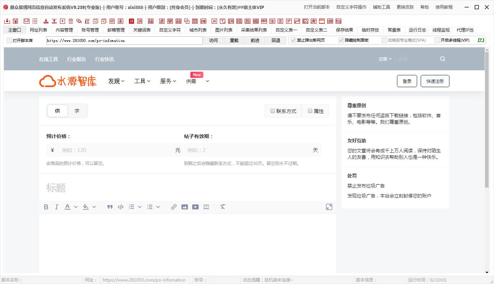Click the webpage vertical scrollbar

(487, 120)
